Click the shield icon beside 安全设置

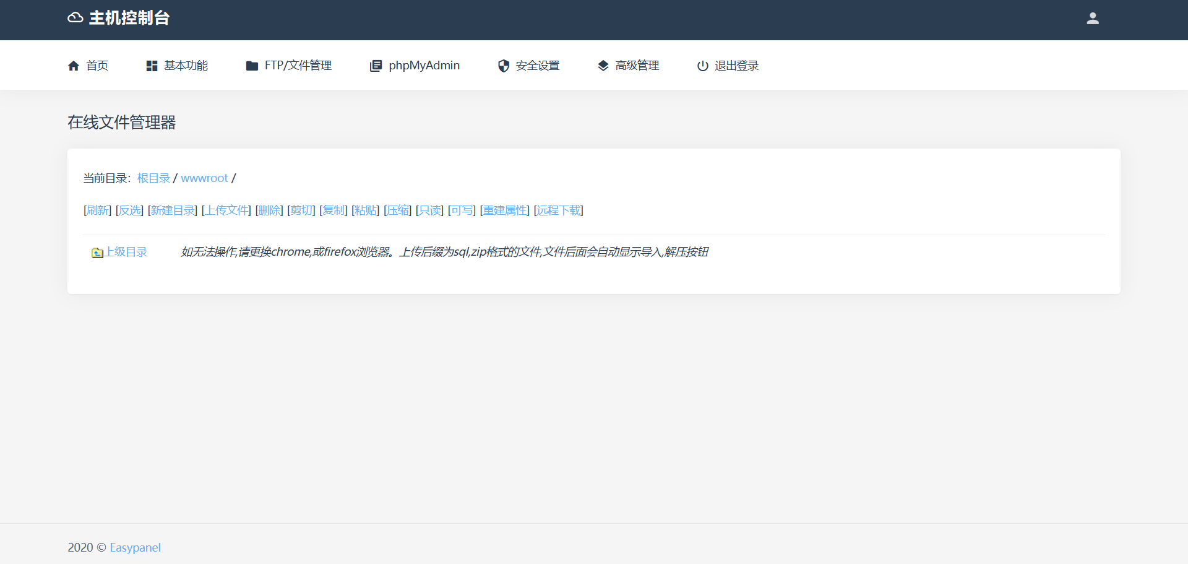coord(504,66)
